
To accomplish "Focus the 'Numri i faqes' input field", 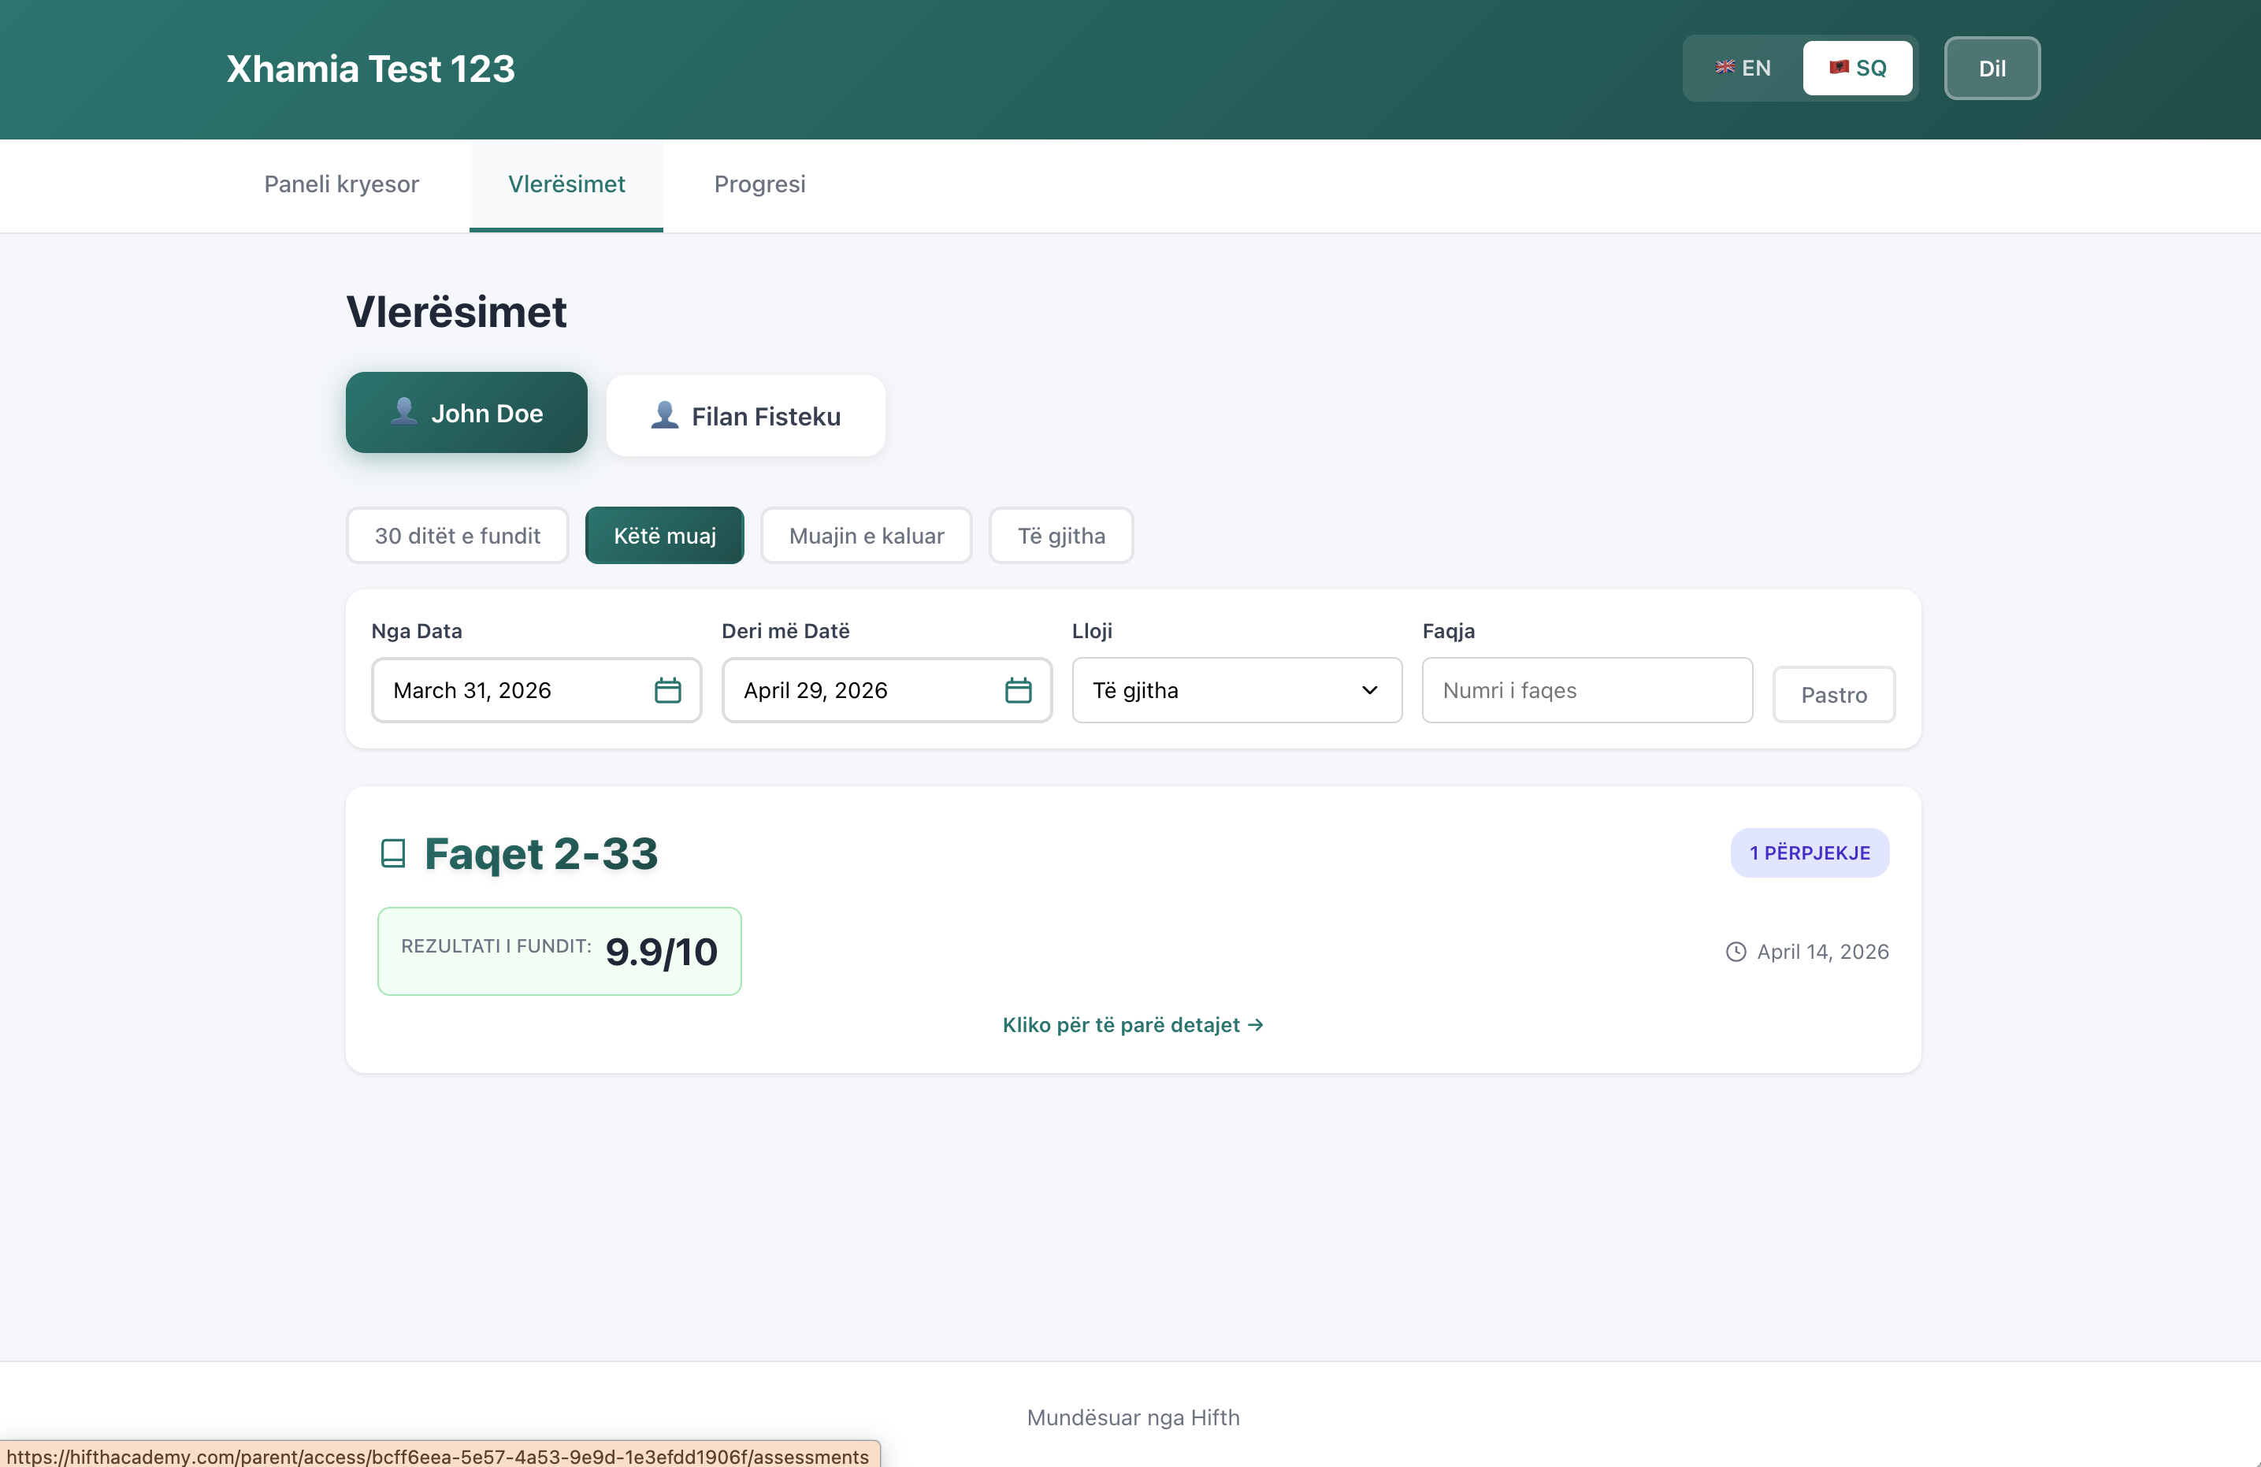I will [x=1586, y=691].
